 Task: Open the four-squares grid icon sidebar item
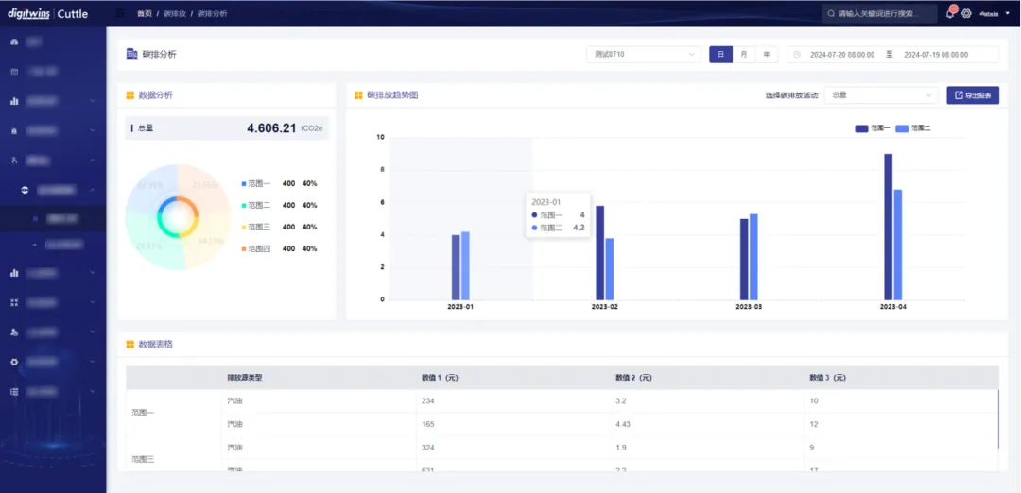click(14, 302)
